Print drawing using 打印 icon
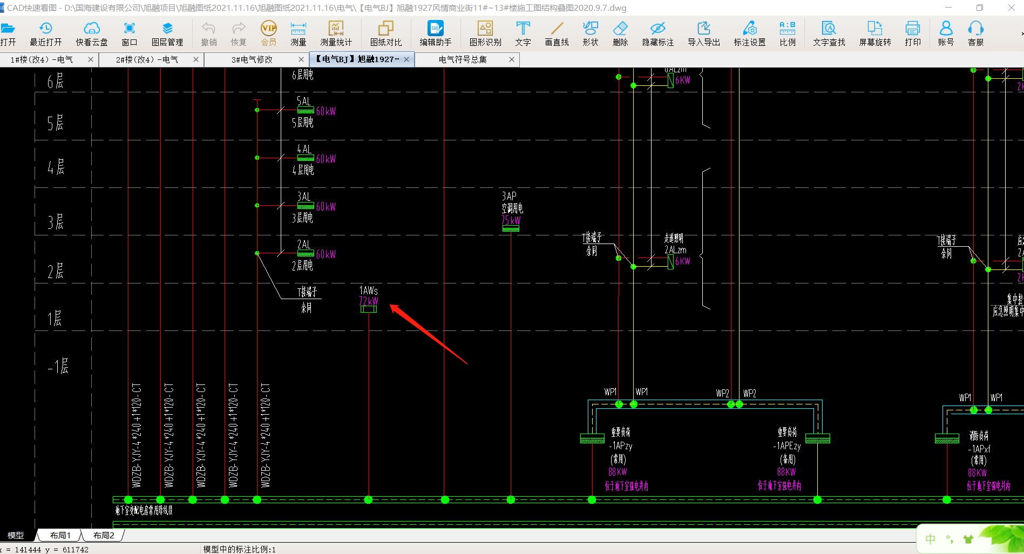 pyautogui.click(x=913, y=34)
